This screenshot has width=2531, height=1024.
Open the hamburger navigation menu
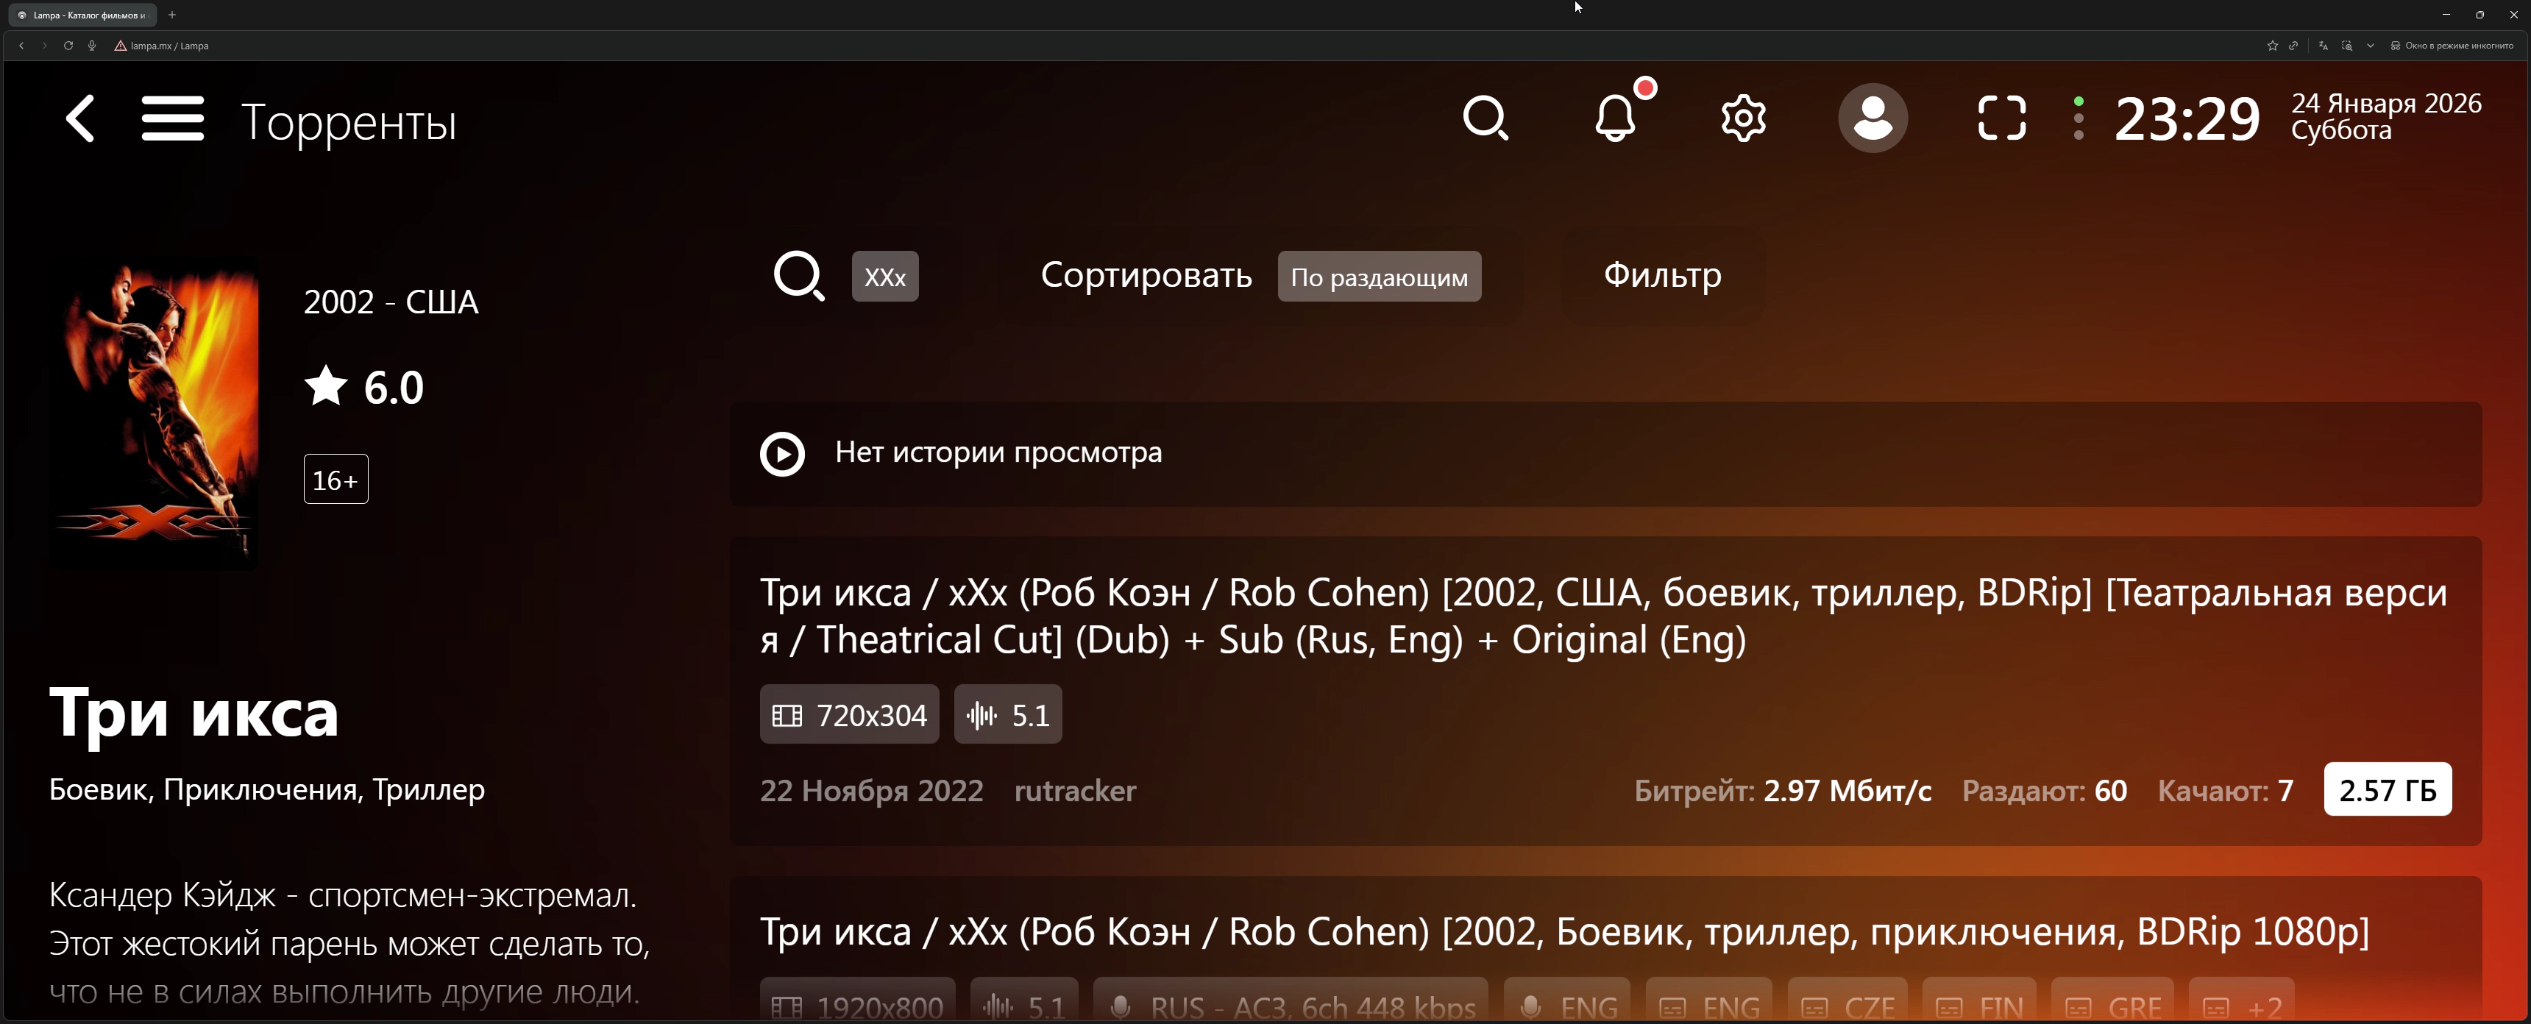point(173,118)
